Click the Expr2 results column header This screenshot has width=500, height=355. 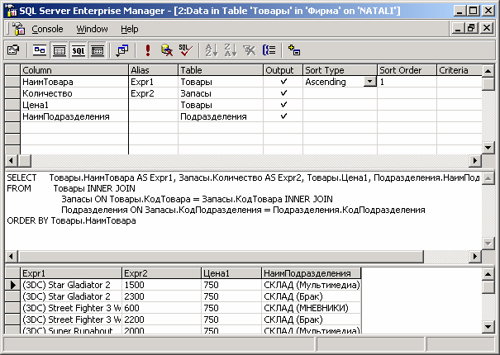(x=161, y=273)
